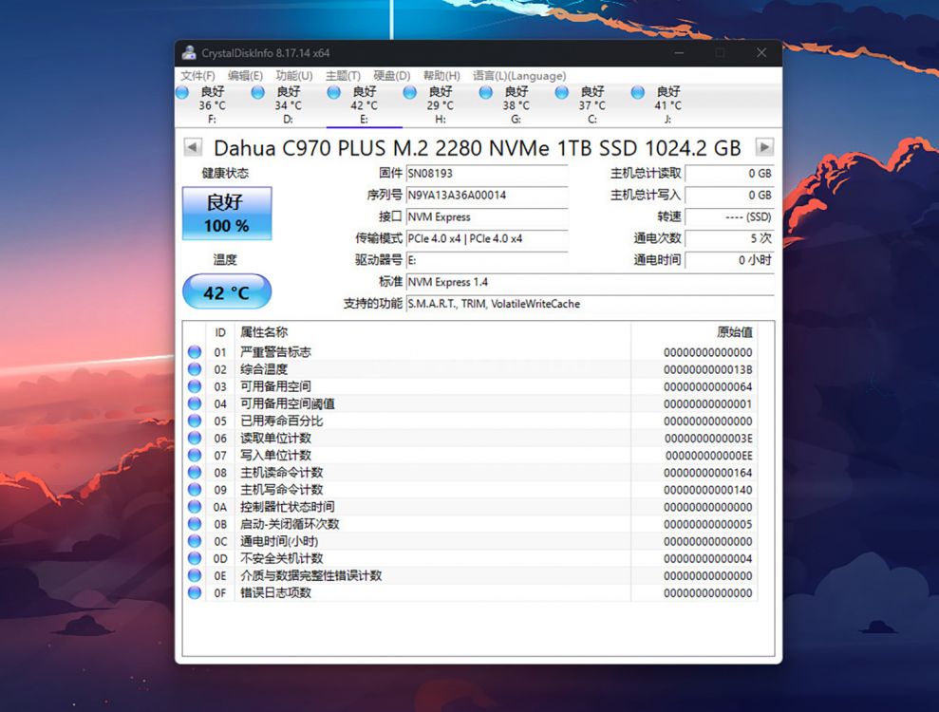Click status orb for attribute 03 可用备用空间
The image size is (939, 712).
(195, 386)
